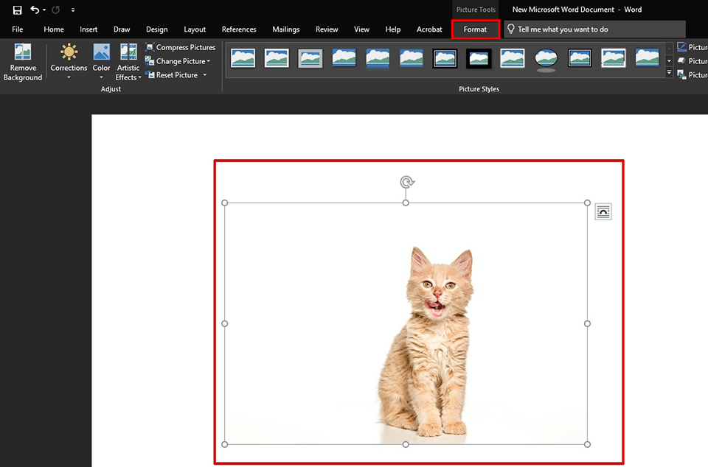Screen dimensions: 708x467
Task: Select the oval Picture Style thumbnail
Action: coord(546,58)
